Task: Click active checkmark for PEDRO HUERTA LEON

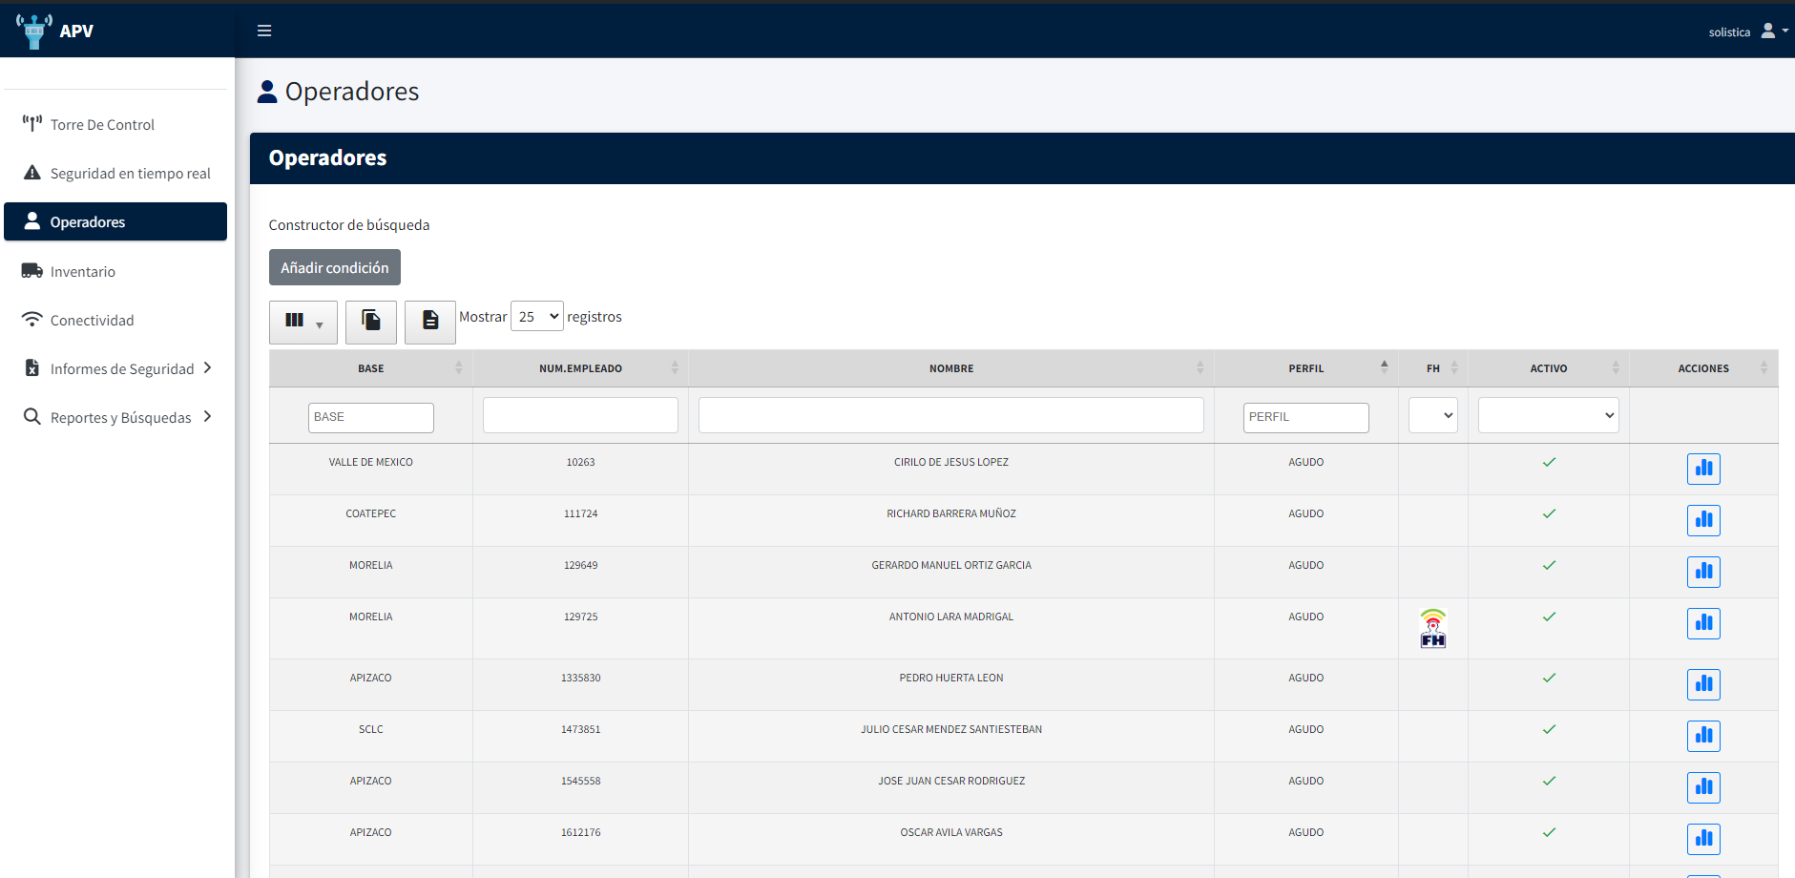Action: (x=1549, y=678)
